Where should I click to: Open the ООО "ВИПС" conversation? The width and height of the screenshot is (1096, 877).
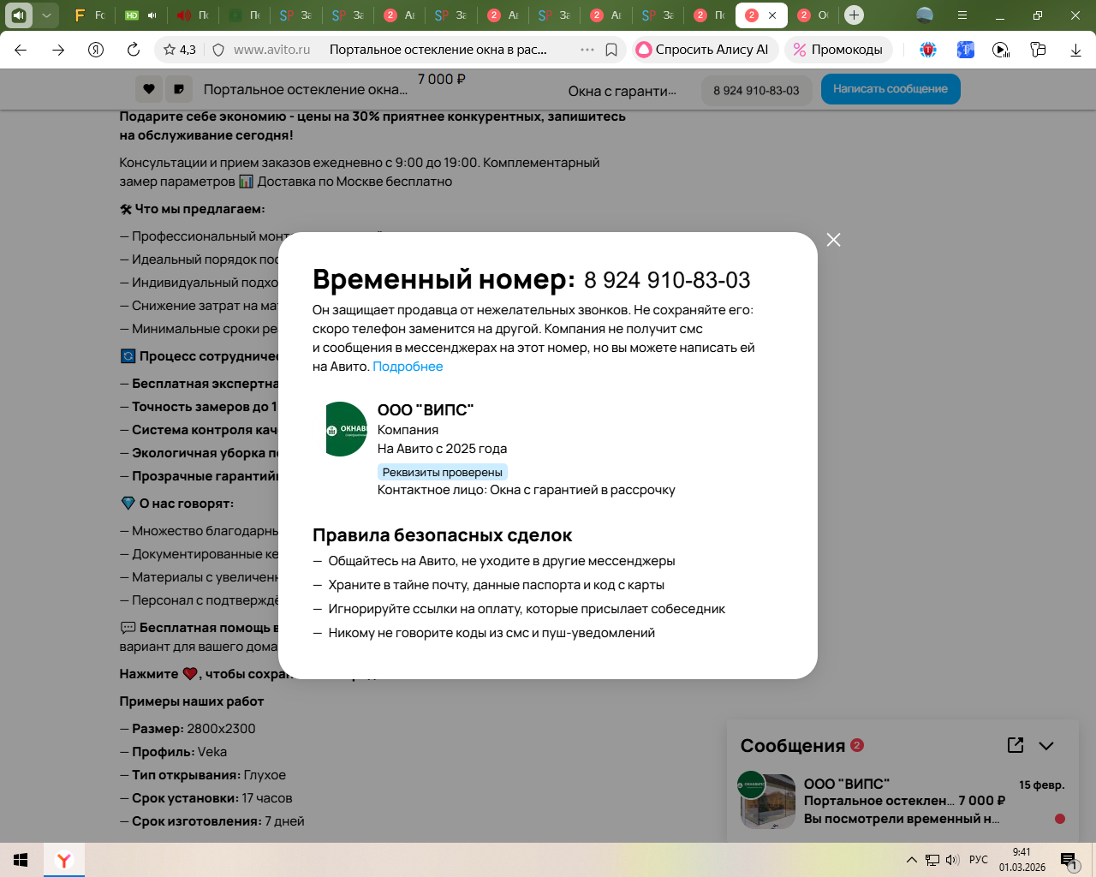pyautogui.click(x=902, y=801)
